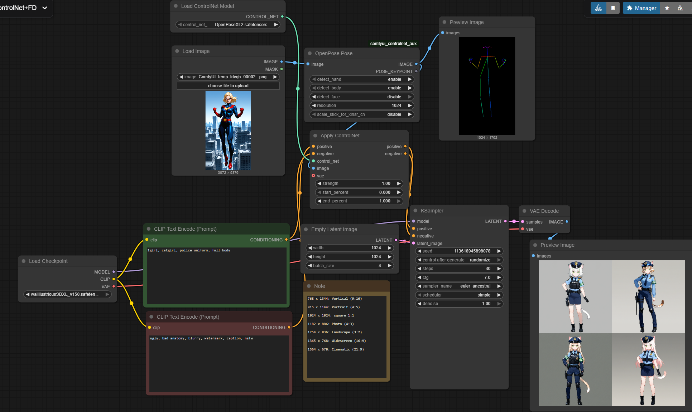Click left arrow on resolution field

coord(314,106)
